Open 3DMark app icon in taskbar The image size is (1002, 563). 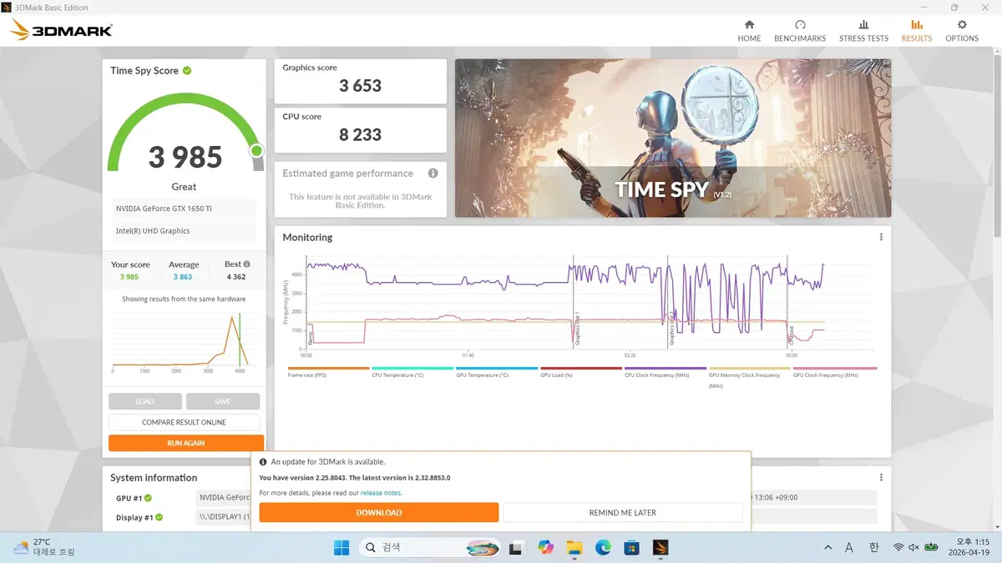660,547
